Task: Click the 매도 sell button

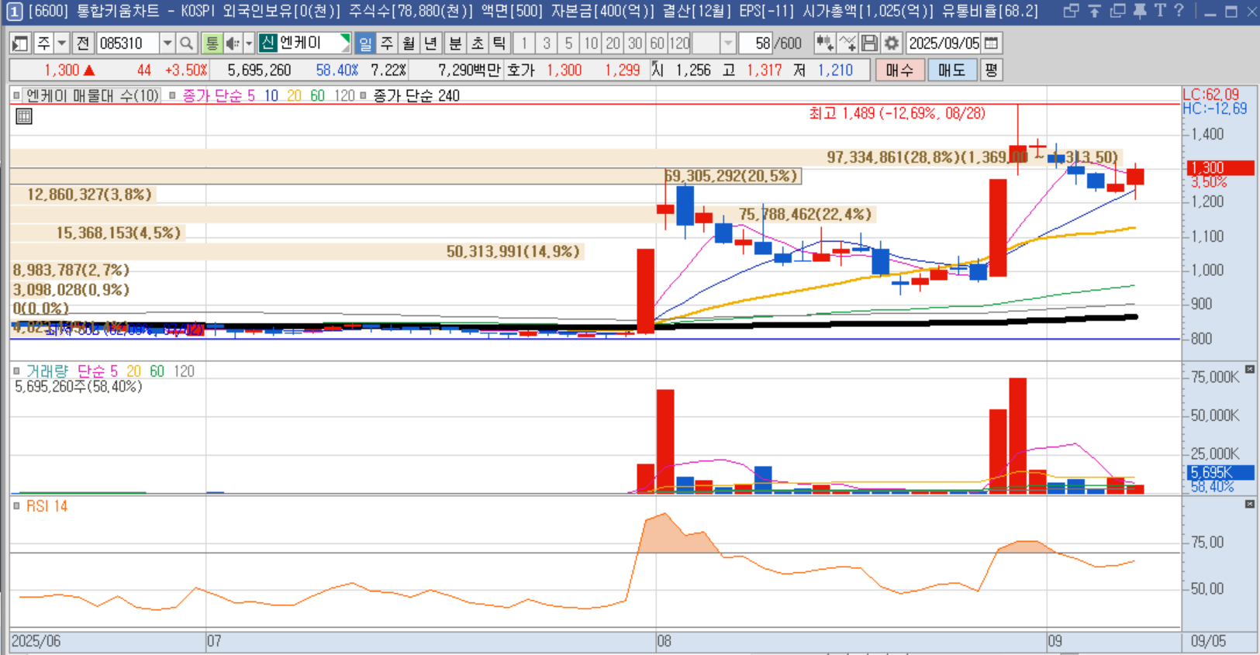Action: point(951,70)
